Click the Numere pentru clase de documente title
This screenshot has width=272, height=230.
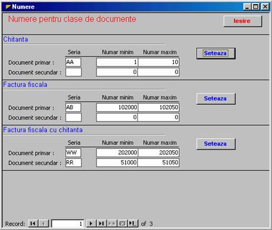point(72,19)
